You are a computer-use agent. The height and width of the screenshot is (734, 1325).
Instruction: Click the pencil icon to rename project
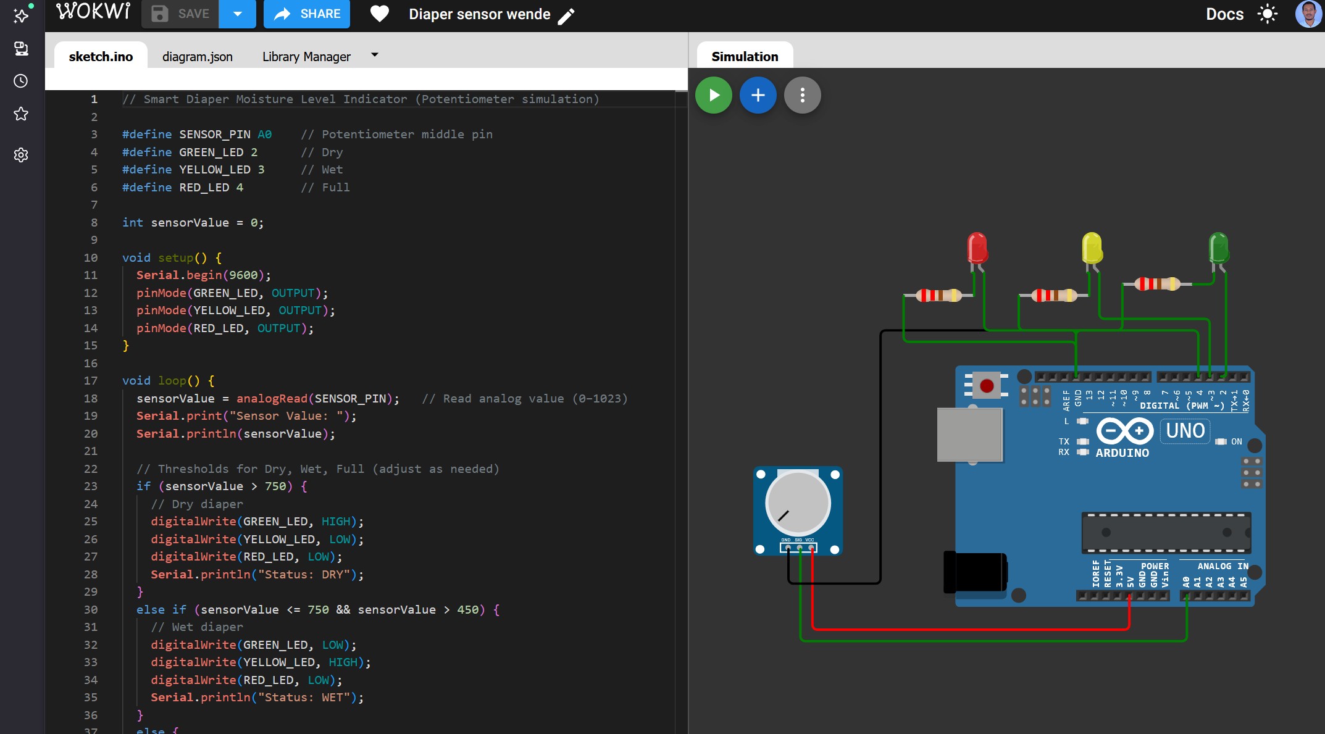tap(566, 15)
